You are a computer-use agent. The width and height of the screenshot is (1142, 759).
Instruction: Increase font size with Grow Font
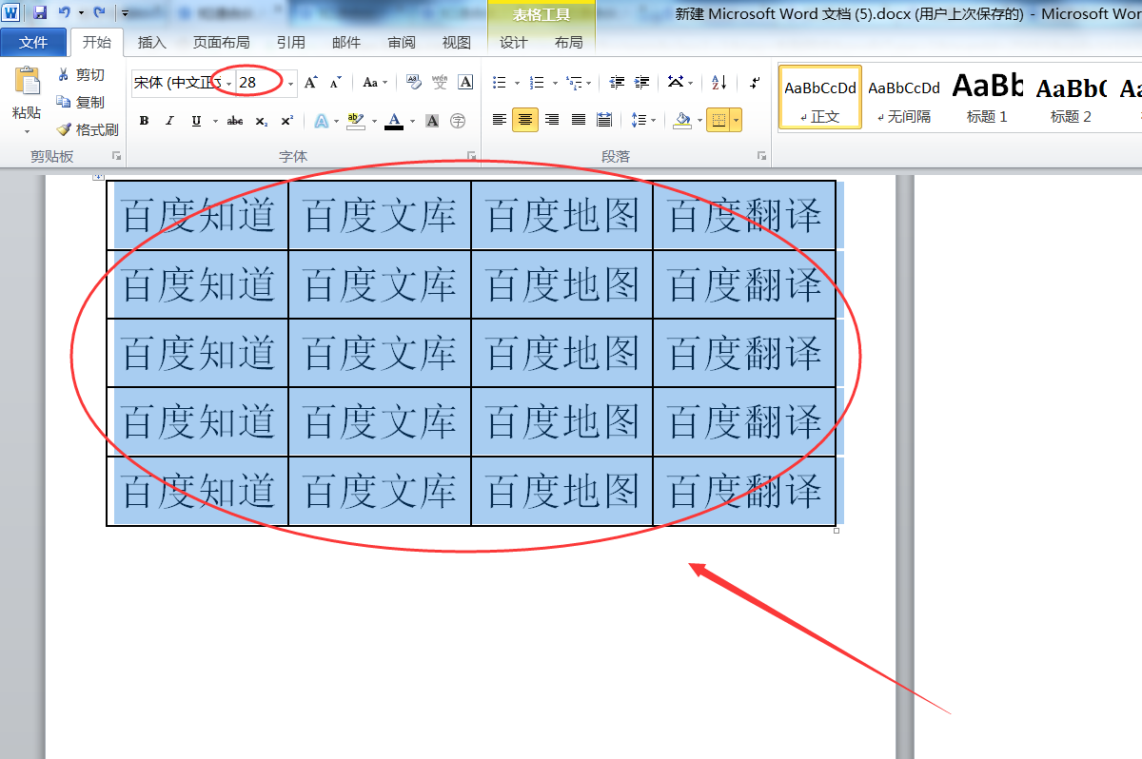tap(311, 83)
